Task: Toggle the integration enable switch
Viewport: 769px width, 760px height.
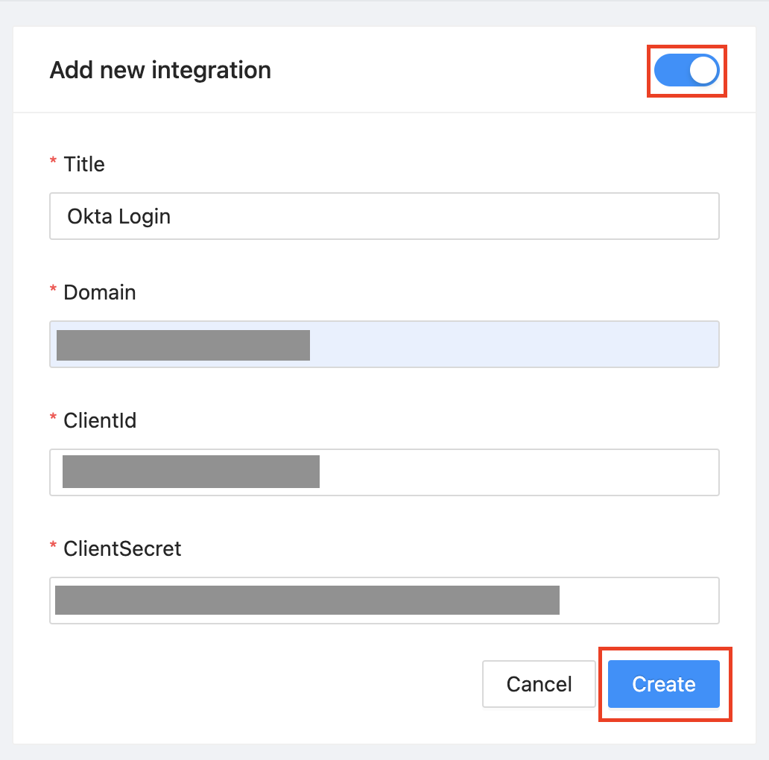Action: click(x=686, y=71)
